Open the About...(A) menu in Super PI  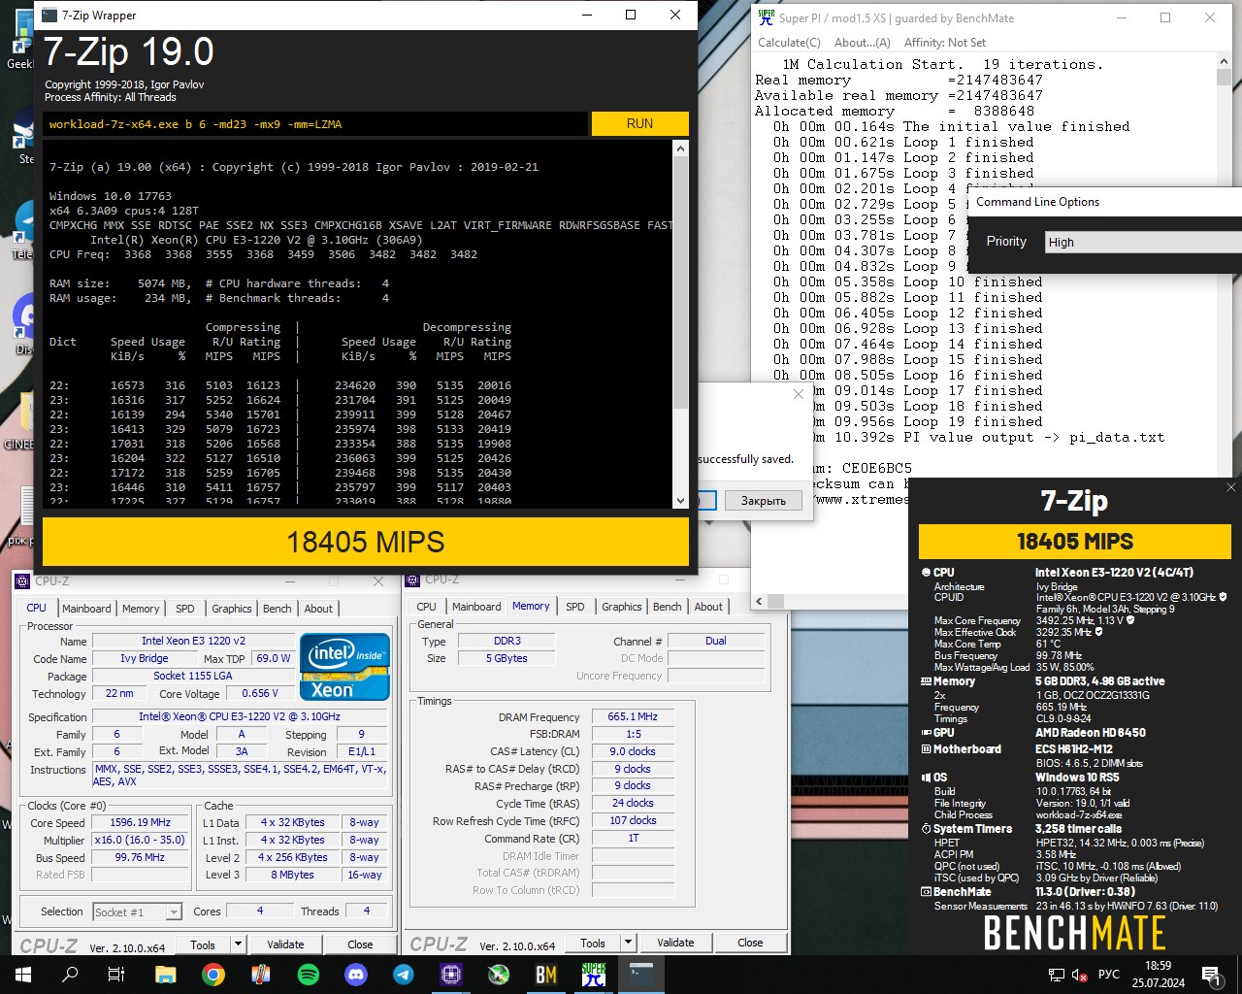tap(862, 43)
